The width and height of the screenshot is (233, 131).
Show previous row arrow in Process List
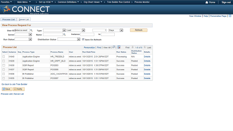tap(133, 47)
